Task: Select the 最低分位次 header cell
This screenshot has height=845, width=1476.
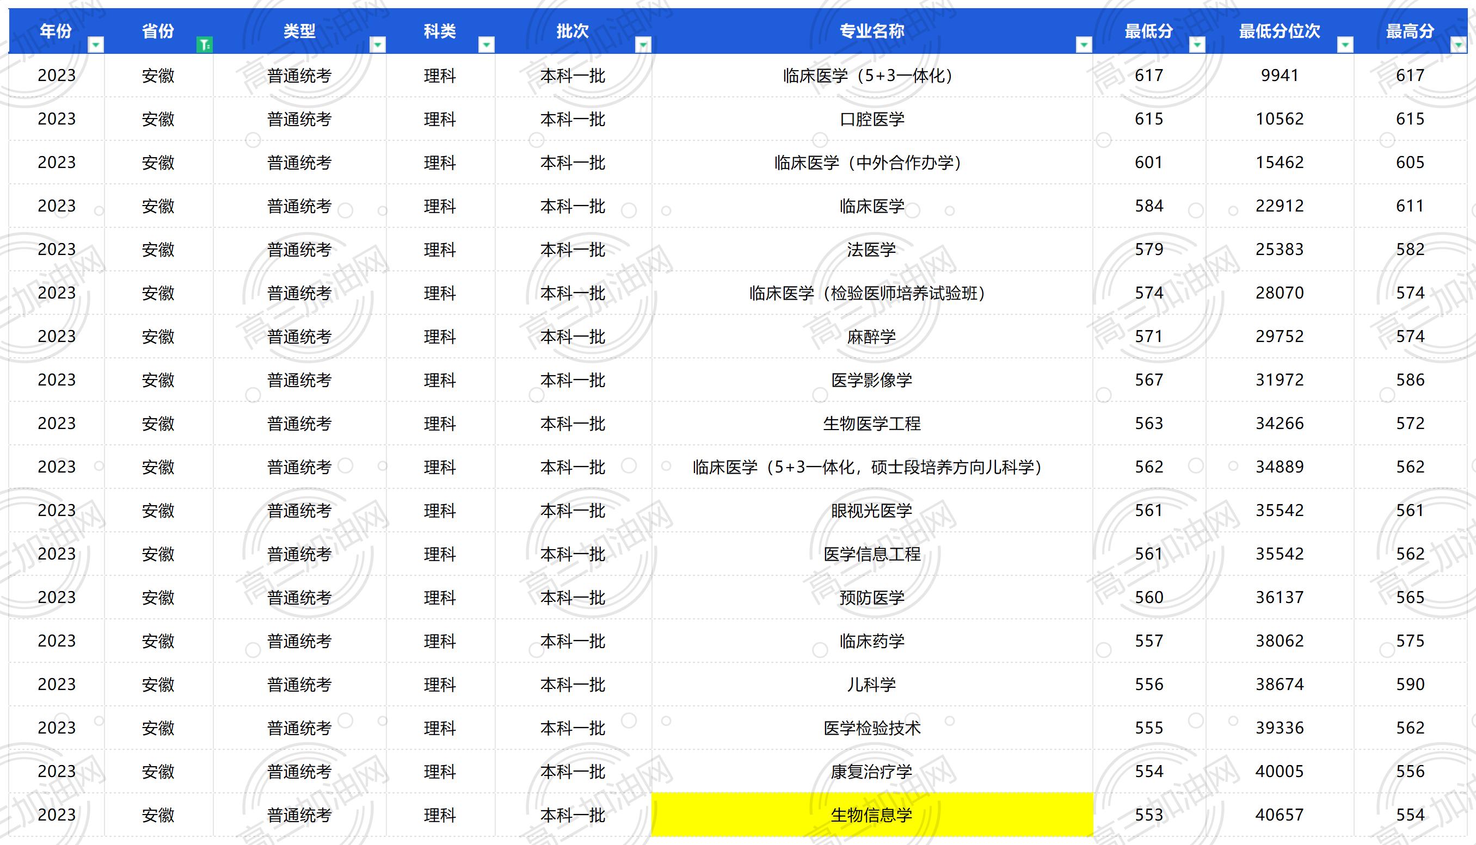Action: click(1280, 31)
